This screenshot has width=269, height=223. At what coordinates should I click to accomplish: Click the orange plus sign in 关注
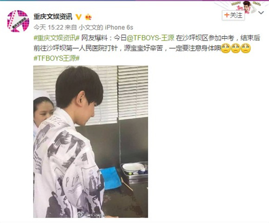point(227,15)
